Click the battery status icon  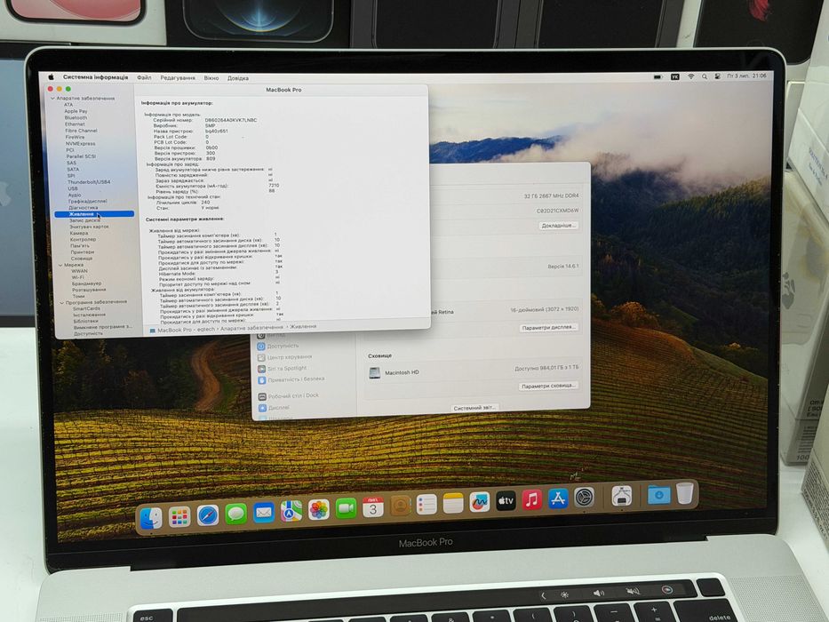(x=658, y=76)
